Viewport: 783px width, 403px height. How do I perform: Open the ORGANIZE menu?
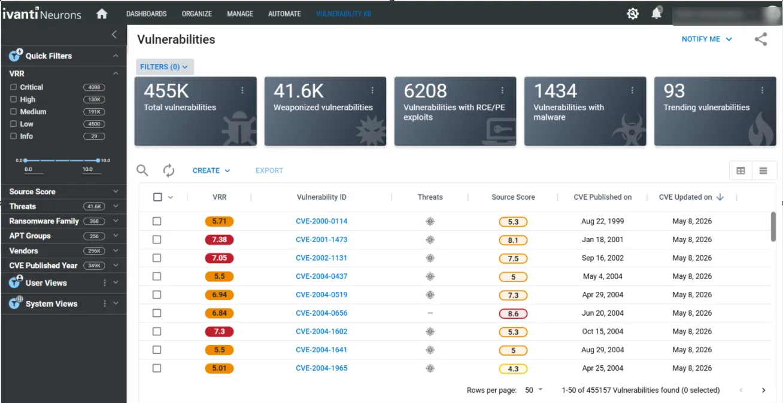(x=197, y=14)
